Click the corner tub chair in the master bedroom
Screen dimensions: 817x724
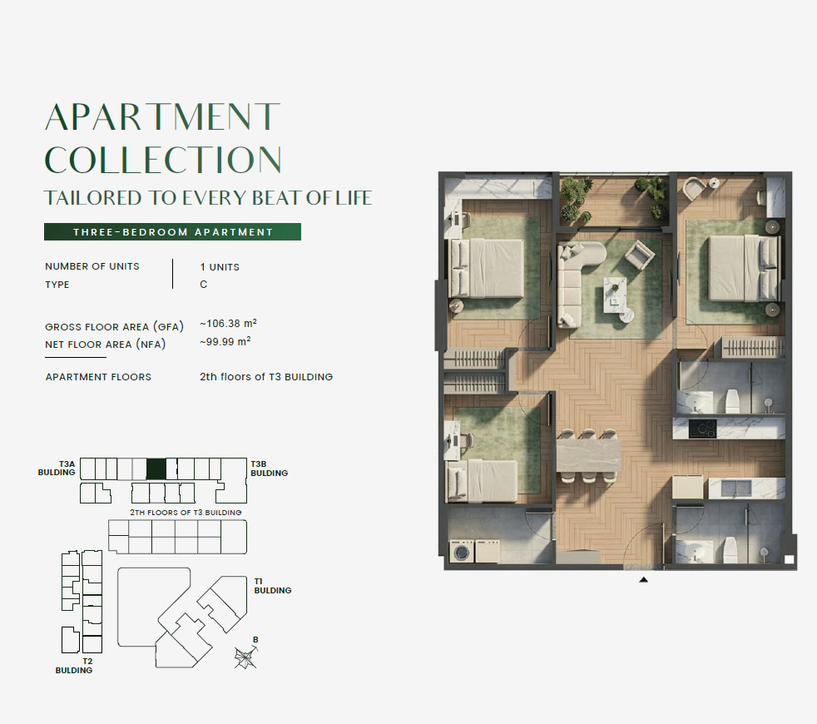[694, 189]
